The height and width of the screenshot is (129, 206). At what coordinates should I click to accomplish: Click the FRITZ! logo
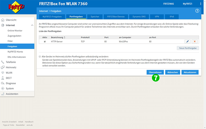click(x=16, y=7)
